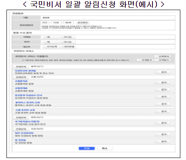Viewport: 186px width, 160px height.
Task: Click the 5678 phone number field
Action: [x=68, y=23]
